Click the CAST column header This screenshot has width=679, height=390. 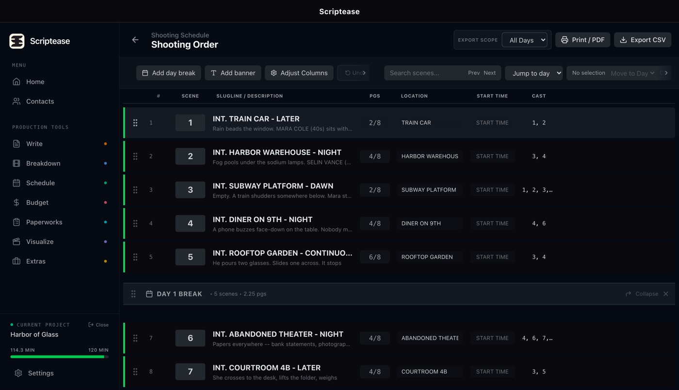pos(539,96)
